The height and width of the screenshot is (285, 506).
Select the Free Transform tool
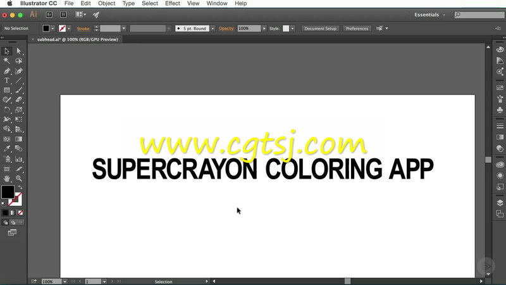click(x=19, y=120)
